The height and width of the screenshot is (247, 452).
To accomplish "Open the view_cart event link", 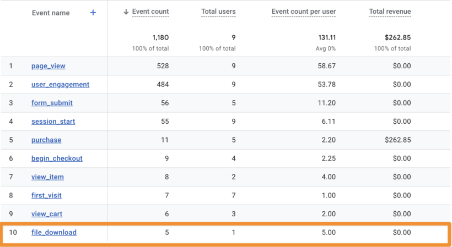I will pyautogui.click(x=47, y=214).
